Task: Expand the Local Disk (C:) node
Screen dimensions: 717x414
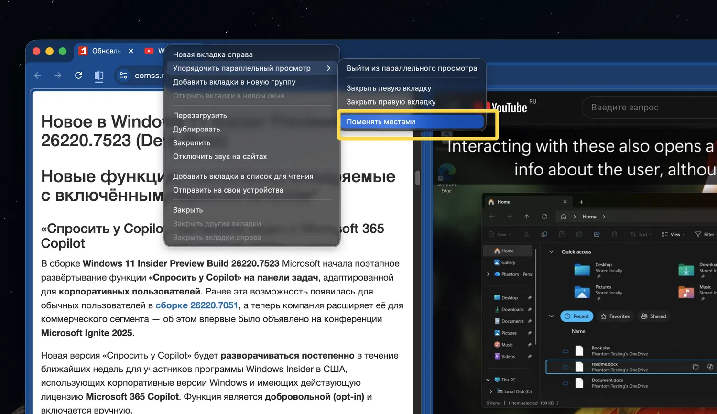Action: tap(491, 392)
